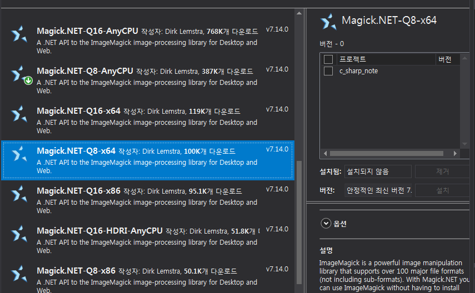Click the 119K개 다운로드 download count
The image size is (475, 293).
click(215, 112)
